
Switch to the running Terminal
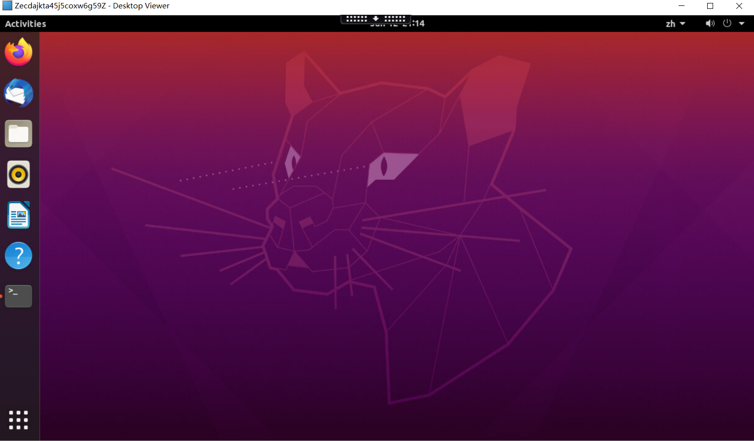click(19, 296)
